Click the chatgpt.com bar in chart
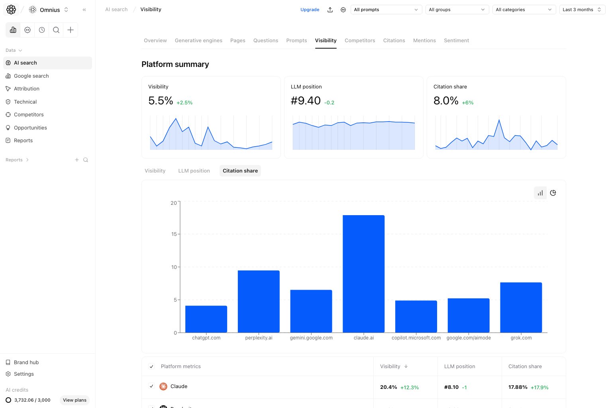The height and width of the screenshot is (408, 612). [x=206, y=319]
